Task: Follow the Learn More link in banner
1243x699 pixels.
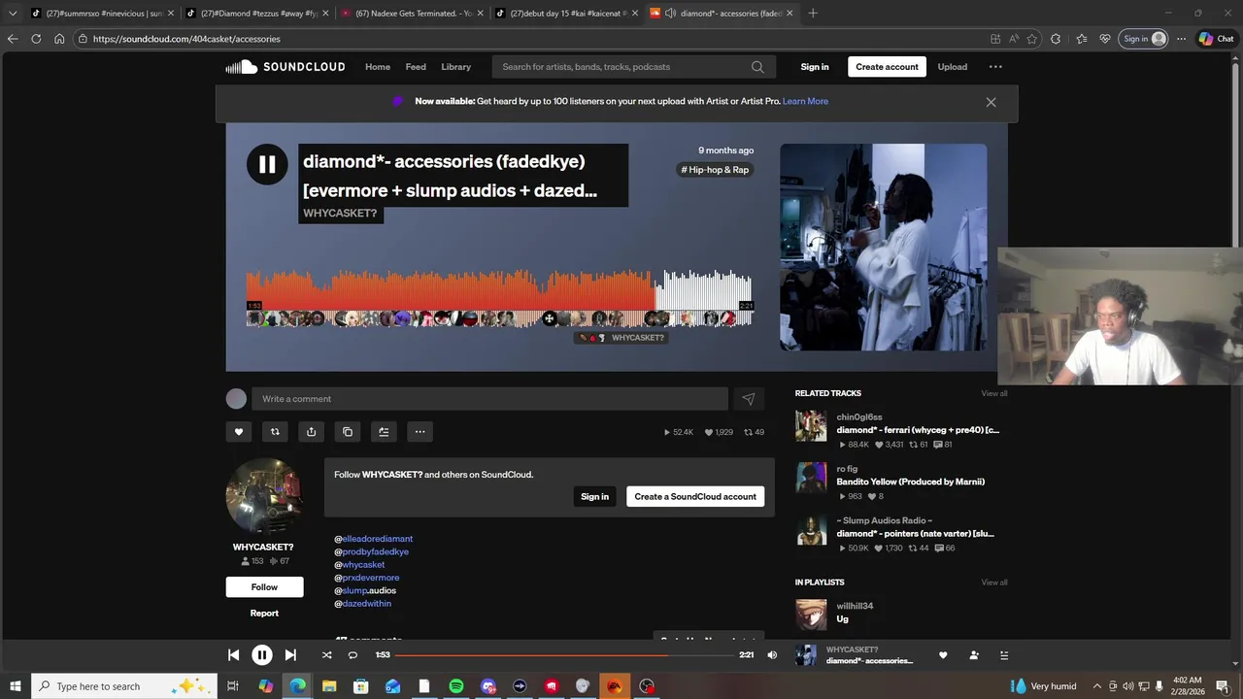Action: point(805,101)
